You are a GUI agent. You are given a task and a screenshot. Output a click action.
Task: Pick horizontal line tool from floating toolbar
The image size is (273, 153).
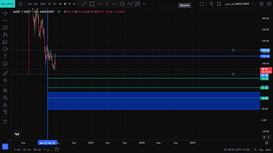(99, 4)
